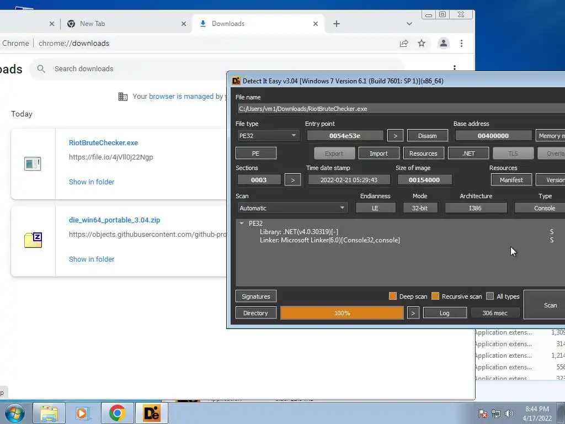565x424 pixels.
Task: Click the Entry point value 0054e53e
Action: click(345, 136)
